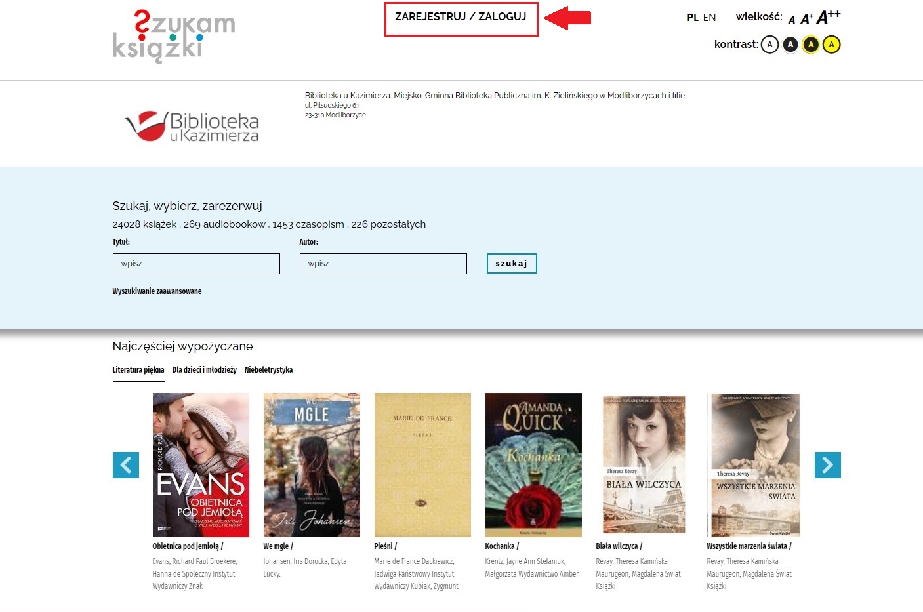Click postal text 23-310 Modliborzyce
Image resolution: width=923 pixels, height=612 pixels.
(x=335, y=115)
